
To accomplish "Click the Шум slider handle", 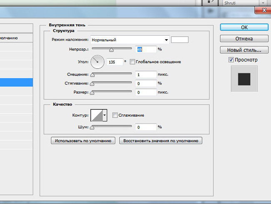I will (92, 128).
